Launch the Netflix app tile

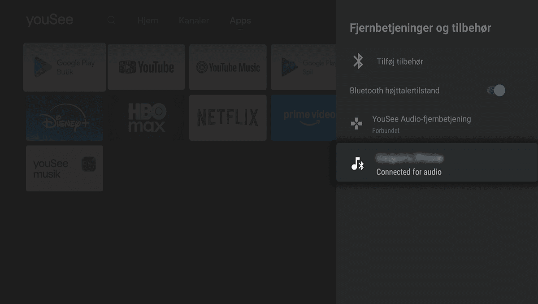[228, 118]
